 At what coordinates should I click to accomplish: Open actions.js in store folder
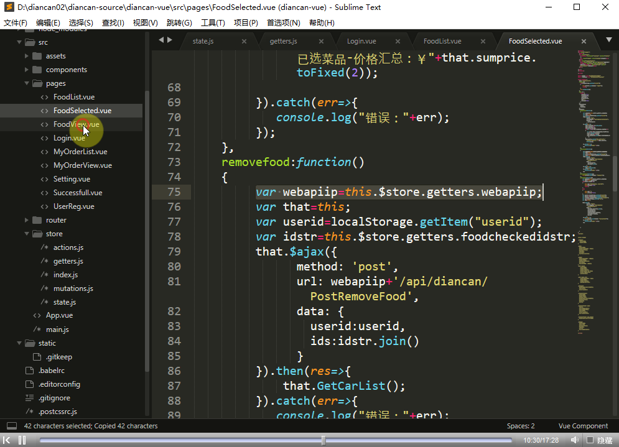click(x=68, y=247)
